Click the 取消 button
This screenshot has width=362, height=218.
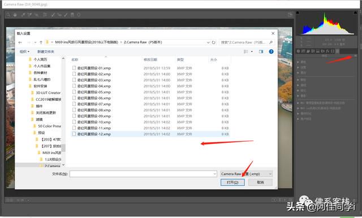coord(260,182)
